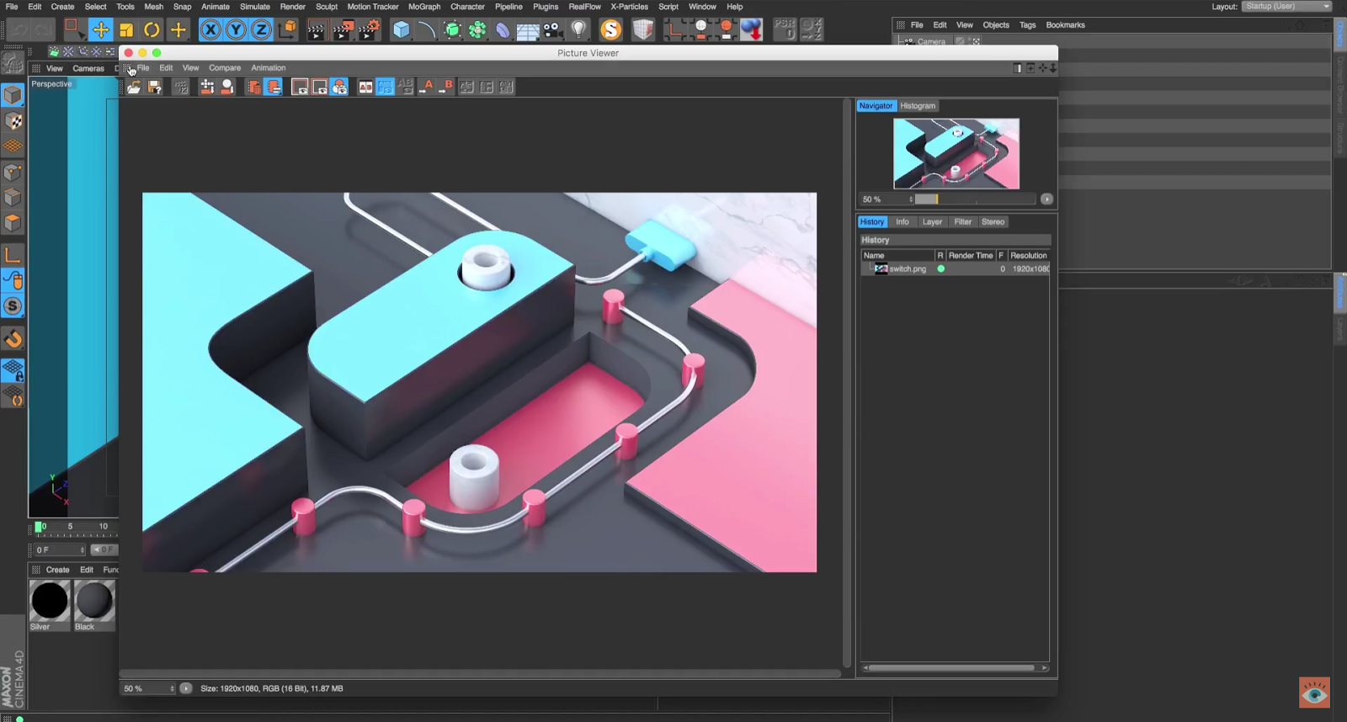Click the Camera object icon in the toolbar
The image size is (1347, 722).
click(552, 30)
